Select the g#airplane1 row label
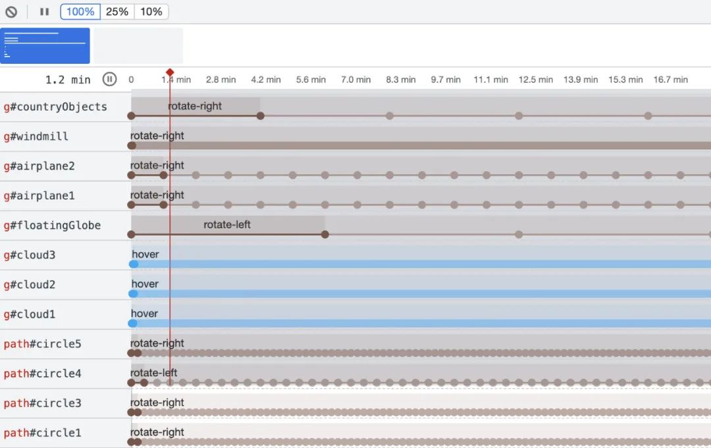 (x=39, y=195)
